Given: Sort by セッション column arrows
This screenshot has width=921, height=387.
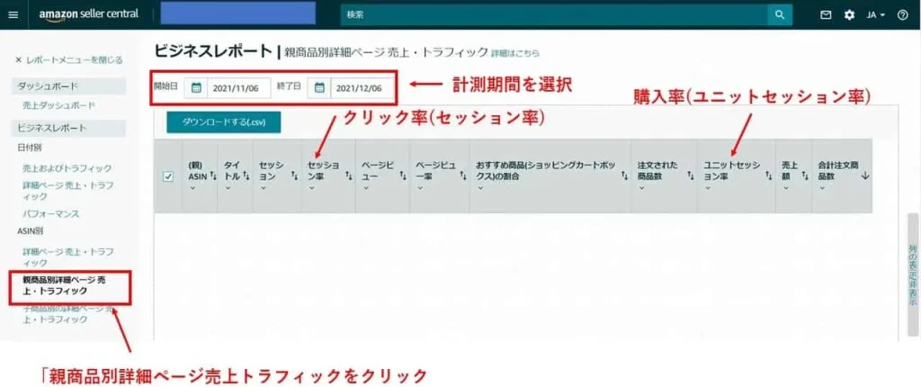Looking at the screenshot, I should (x=294, y=175).
